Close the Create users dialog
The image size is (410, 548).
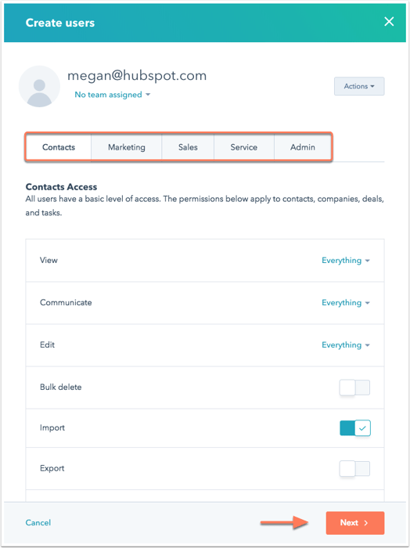click(x=389, y=22)
